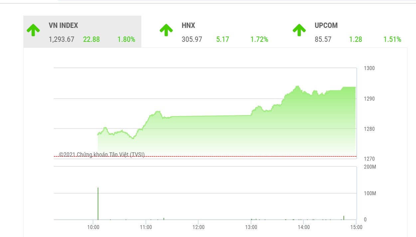Click the 1270 price axis label

369,159
